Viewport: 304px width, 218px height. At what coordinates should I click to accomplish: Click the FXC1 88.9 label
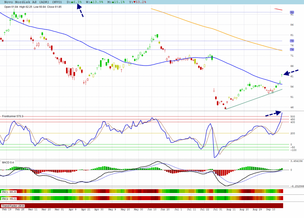9,192
